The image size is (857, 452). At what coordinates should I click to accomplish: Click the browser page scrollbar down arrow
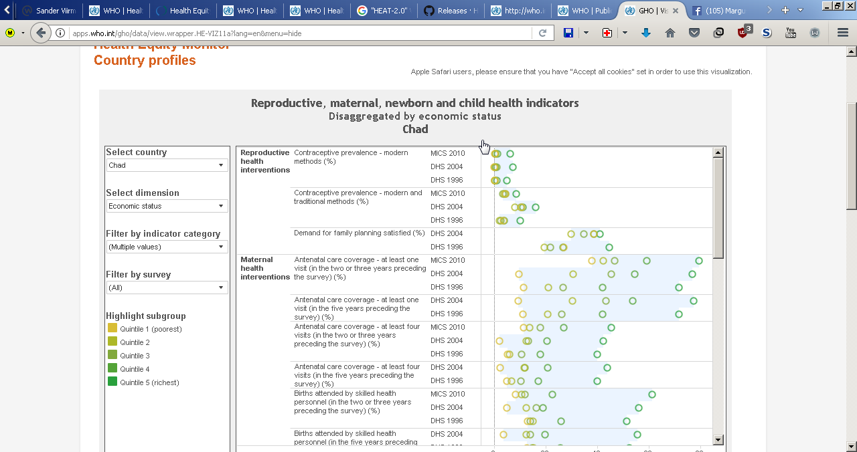pos(852,446)
